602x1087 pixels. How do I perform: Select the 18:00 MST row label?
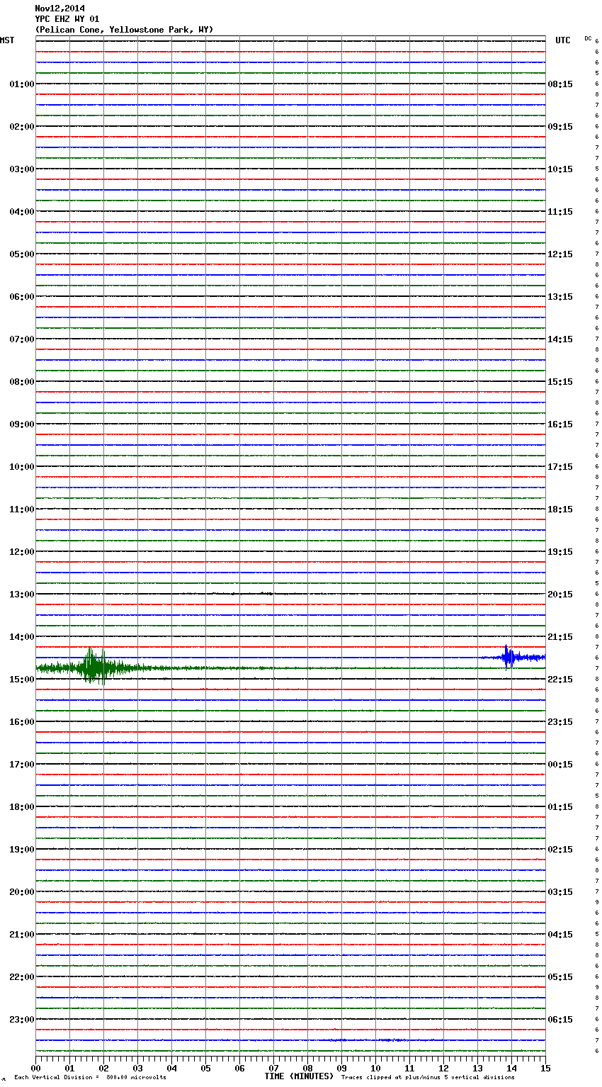click(22, 807)
